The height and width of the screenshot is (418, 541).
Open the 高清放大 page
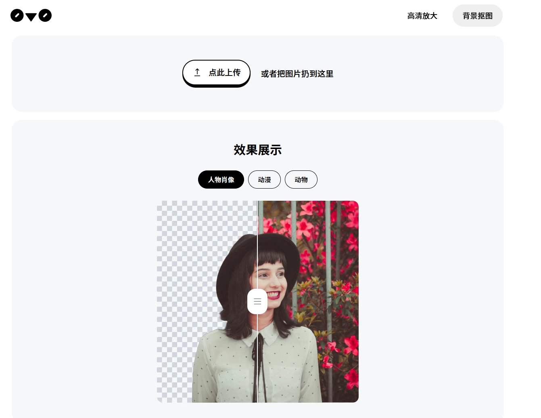pos(422,16)
